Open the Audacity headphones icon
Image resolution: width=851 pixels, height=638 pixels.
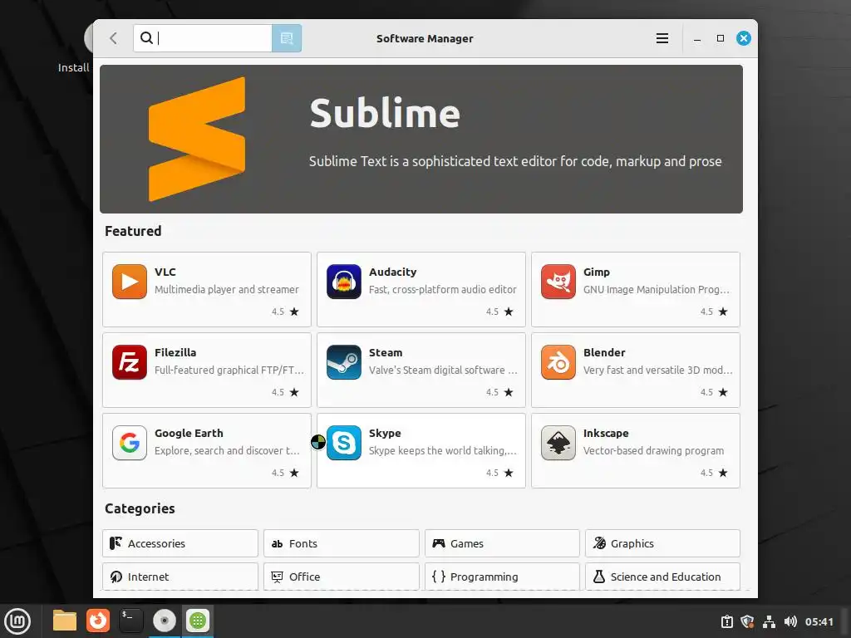point(343,282)
